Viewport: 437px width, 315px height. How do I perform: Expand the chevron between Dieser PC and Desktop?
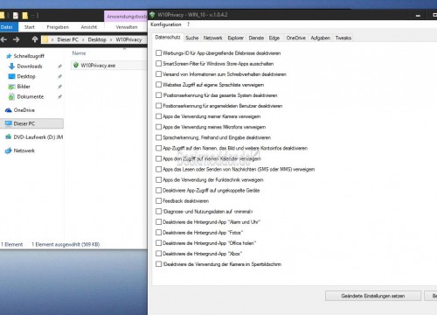(83, 39)
